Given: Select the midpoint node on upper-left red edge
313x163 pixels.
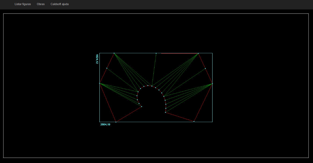Looking at the screenshot, I should coord(107,68).
